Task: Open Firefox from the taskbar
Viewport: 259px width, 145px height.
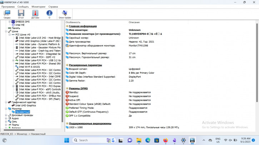Action: [x=165, y=140]
